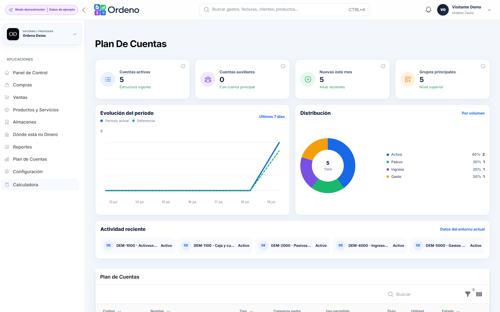Go to Reportes in the sidebar
Viewport: 500px width, 312px height.
coord(22,147)
